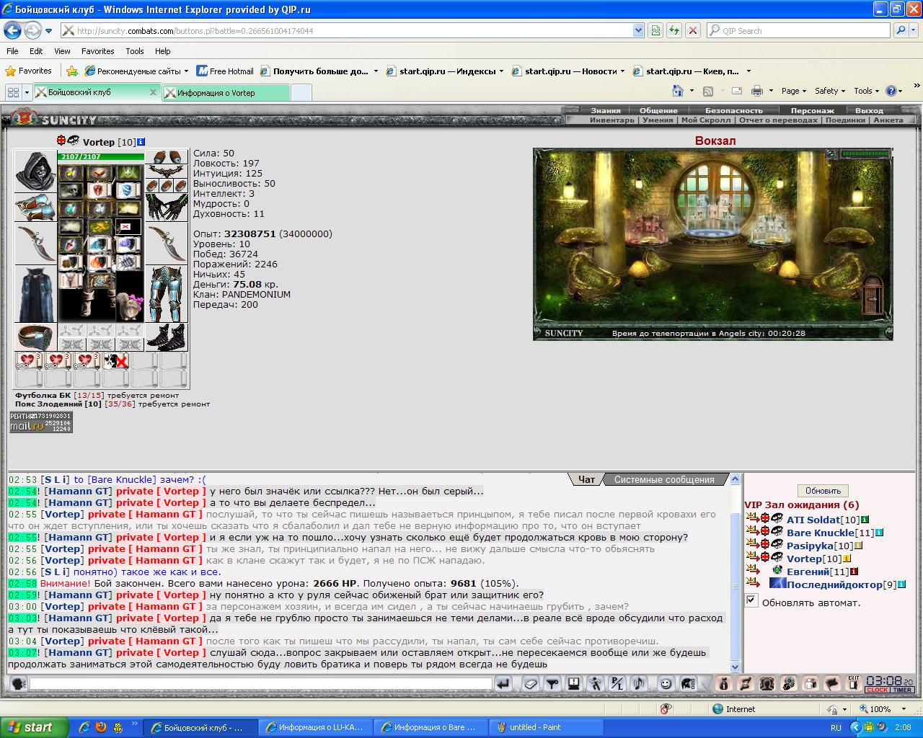The image size is (923, 738).
Task: Click Free Hotmail favorites link
Action: [226, 71]
